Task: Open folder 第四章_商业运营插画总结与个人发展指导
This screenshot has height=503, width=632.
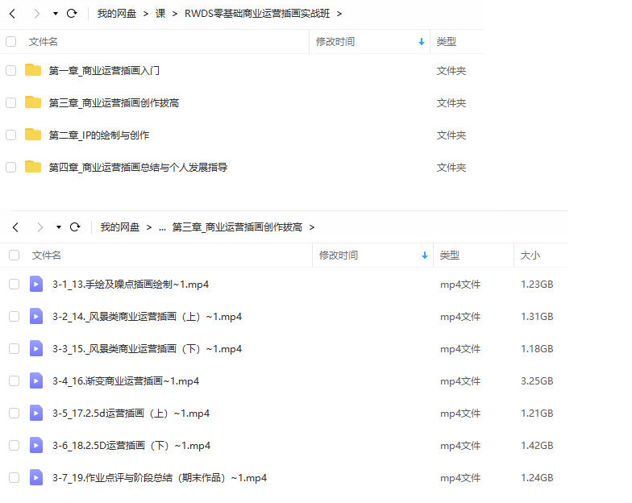Action: (139, 168)
